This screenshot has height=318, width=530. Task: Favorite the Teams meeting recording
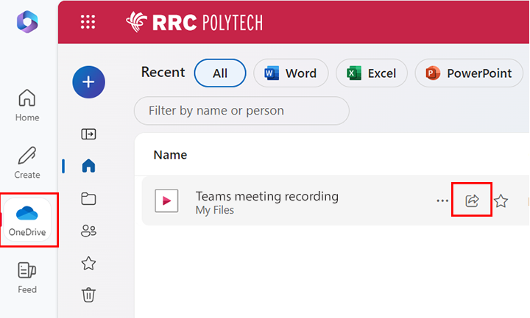[501, 200]
